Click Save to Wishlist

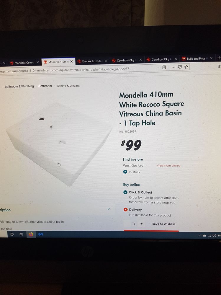(164, 224)
